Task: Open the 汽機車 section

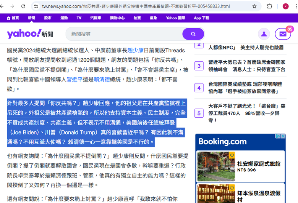Action: tap(96, 18)
